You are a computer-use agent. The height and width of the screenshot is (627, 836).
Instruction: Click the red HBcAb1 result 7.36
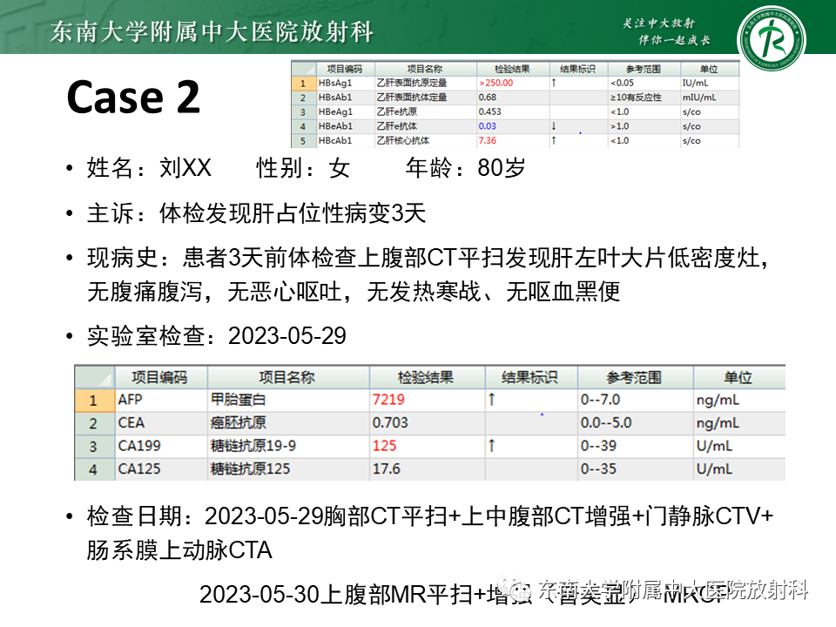click(488, 141)
